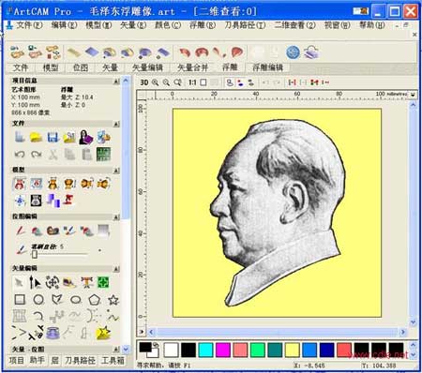Open the 助手 bottom tab
The height and width of the screenshot is (373, 422).
38,361
